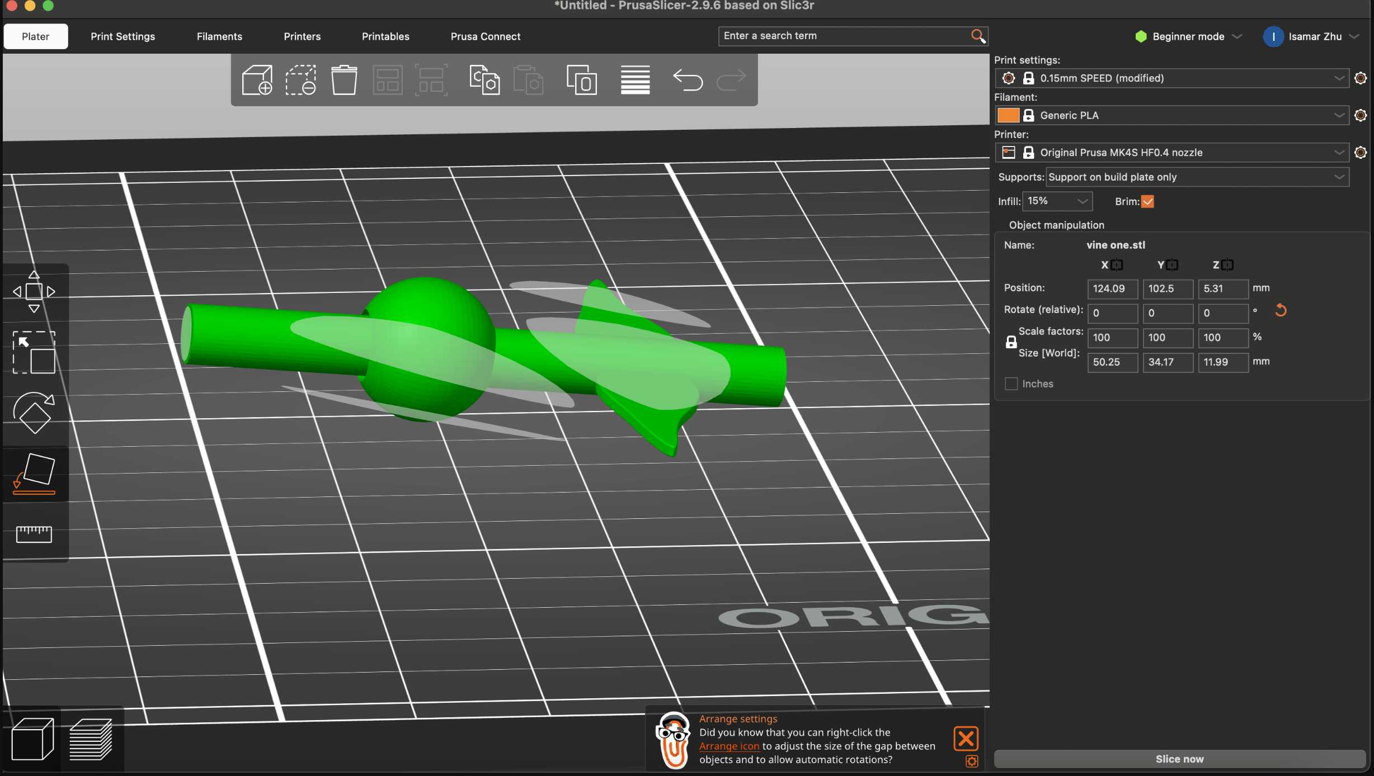Click the orange filament color swatch
The image size is (1374, 776).
[x=1008, y=115]
